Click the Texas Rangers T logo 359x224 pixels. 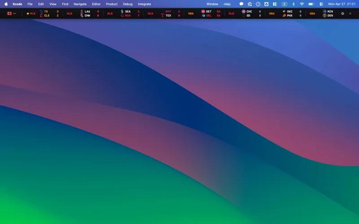coord(162,16)
